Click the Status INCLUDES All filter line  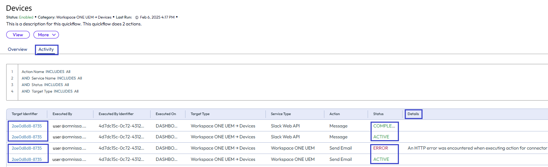pos(45,85)
